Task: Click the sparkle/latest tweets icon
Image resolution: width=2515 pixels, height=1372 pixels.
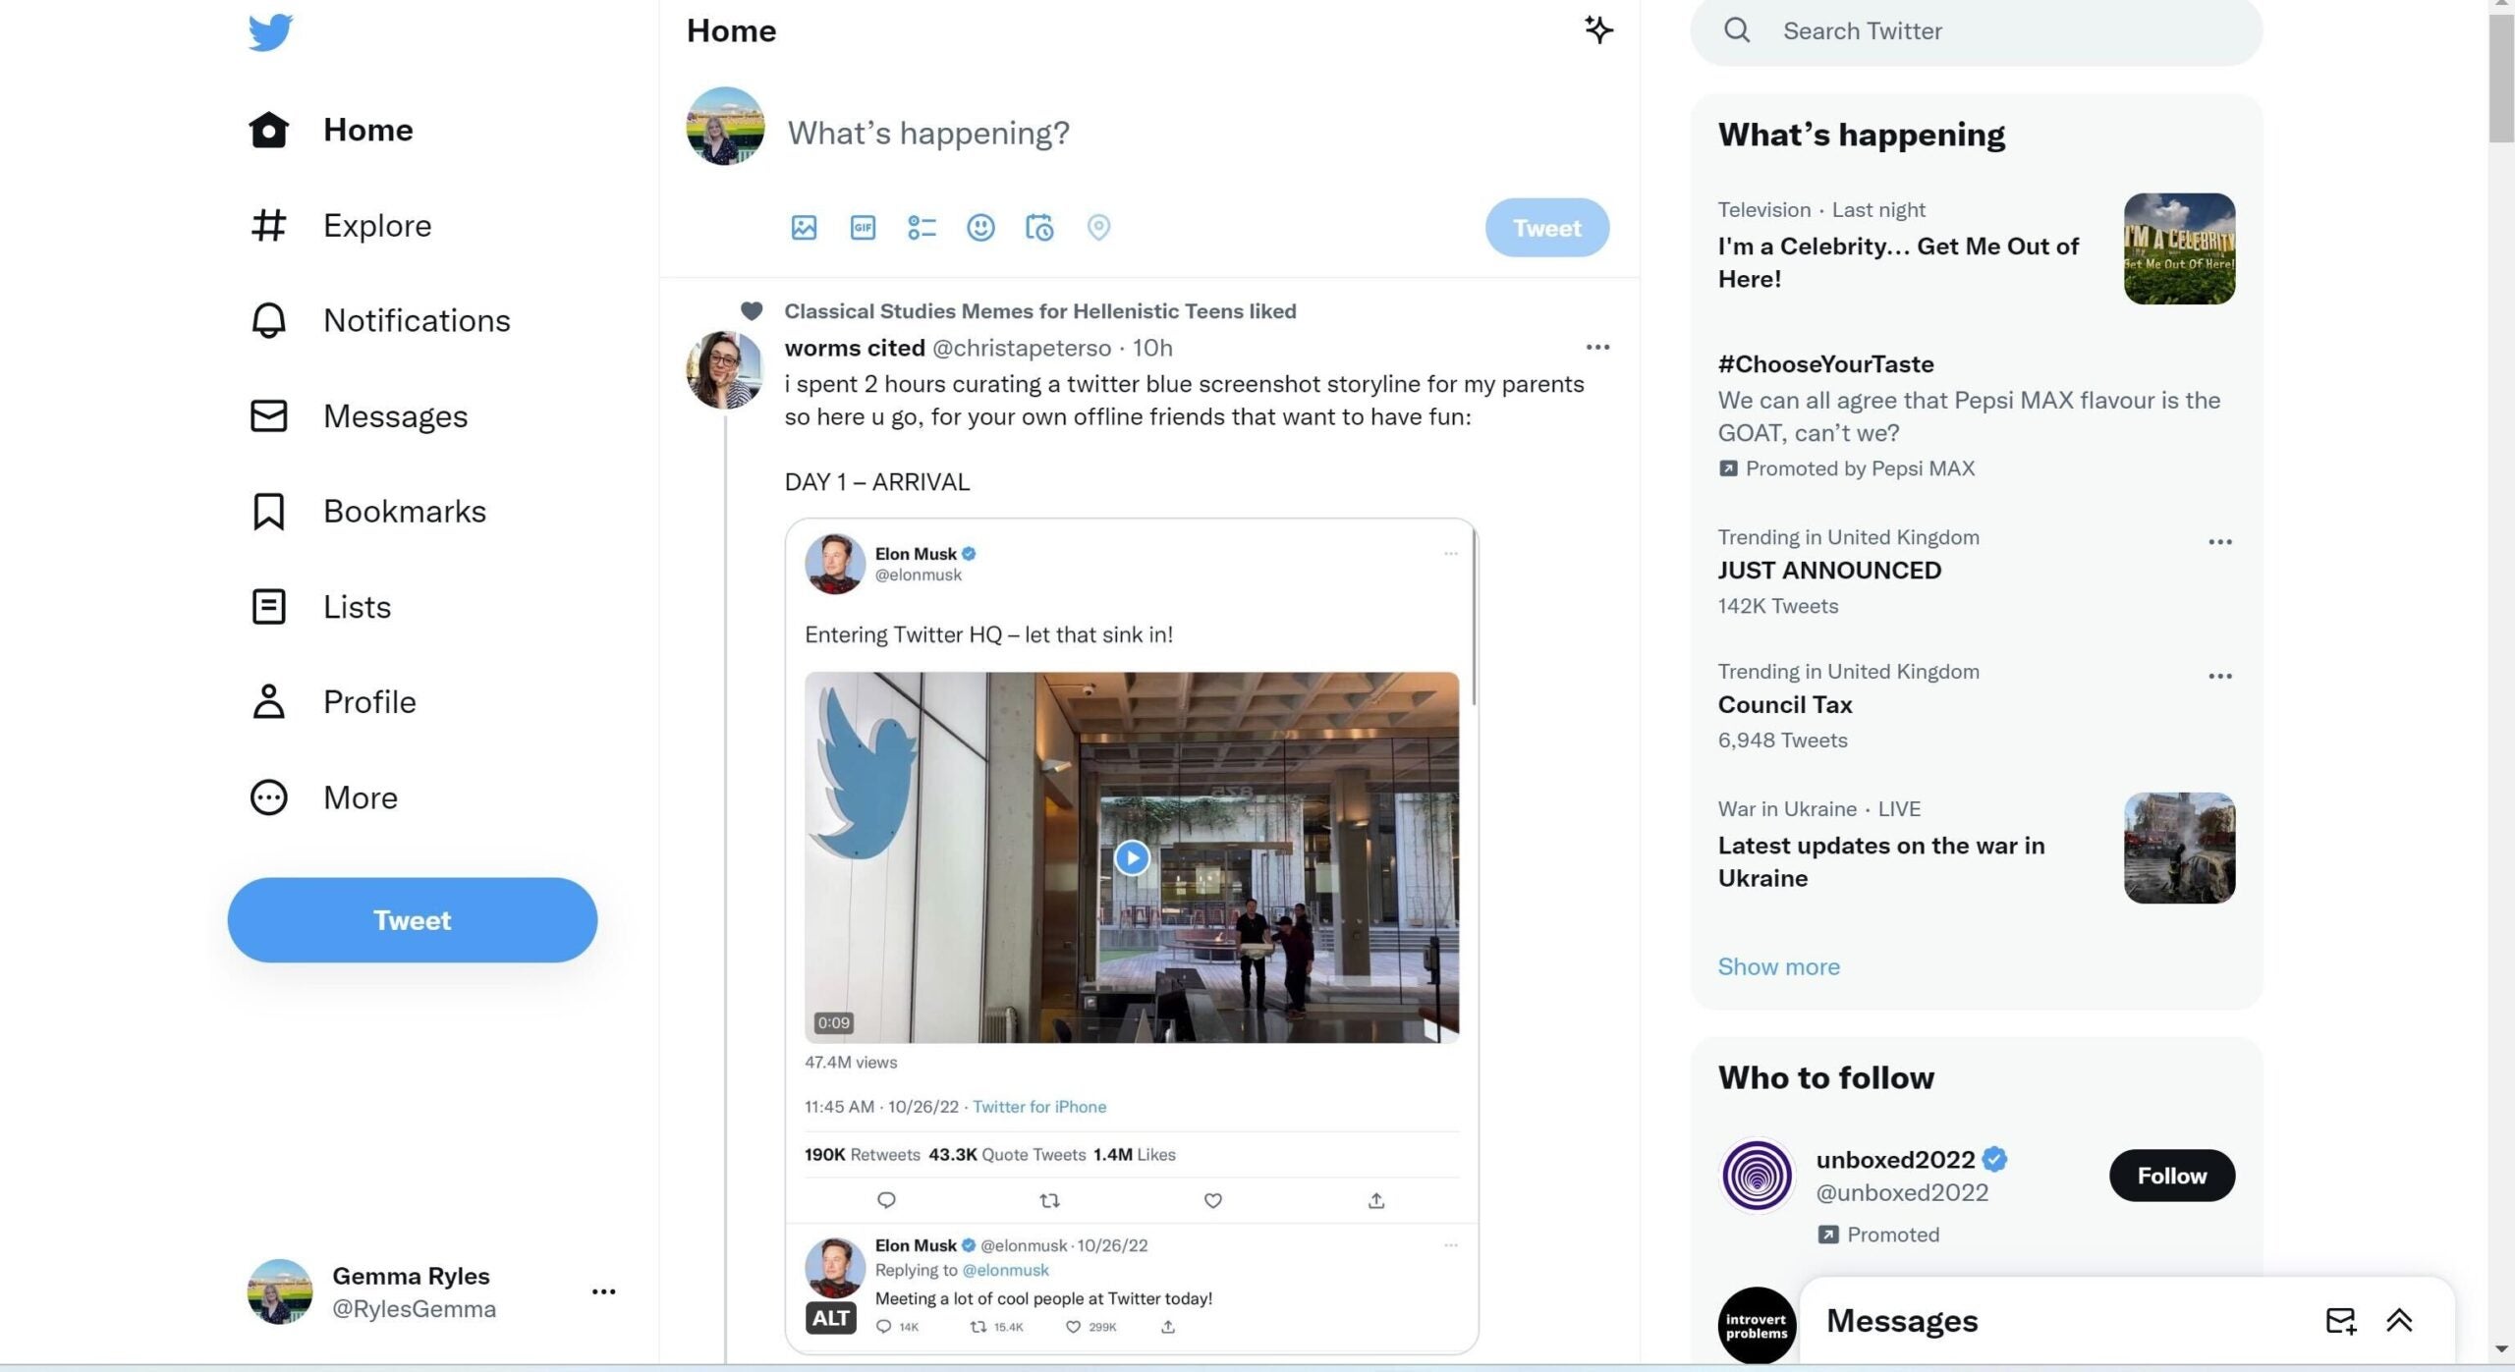Action: pyautogui.click(x=1597, y=28)
